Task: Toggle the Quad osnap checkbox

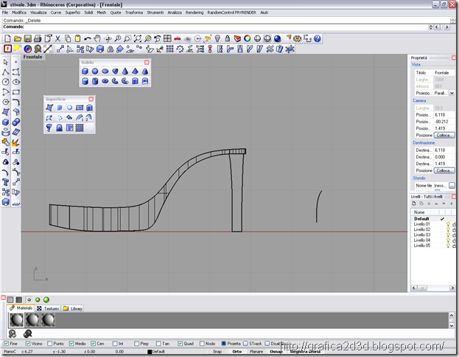Action: (180, 343)
